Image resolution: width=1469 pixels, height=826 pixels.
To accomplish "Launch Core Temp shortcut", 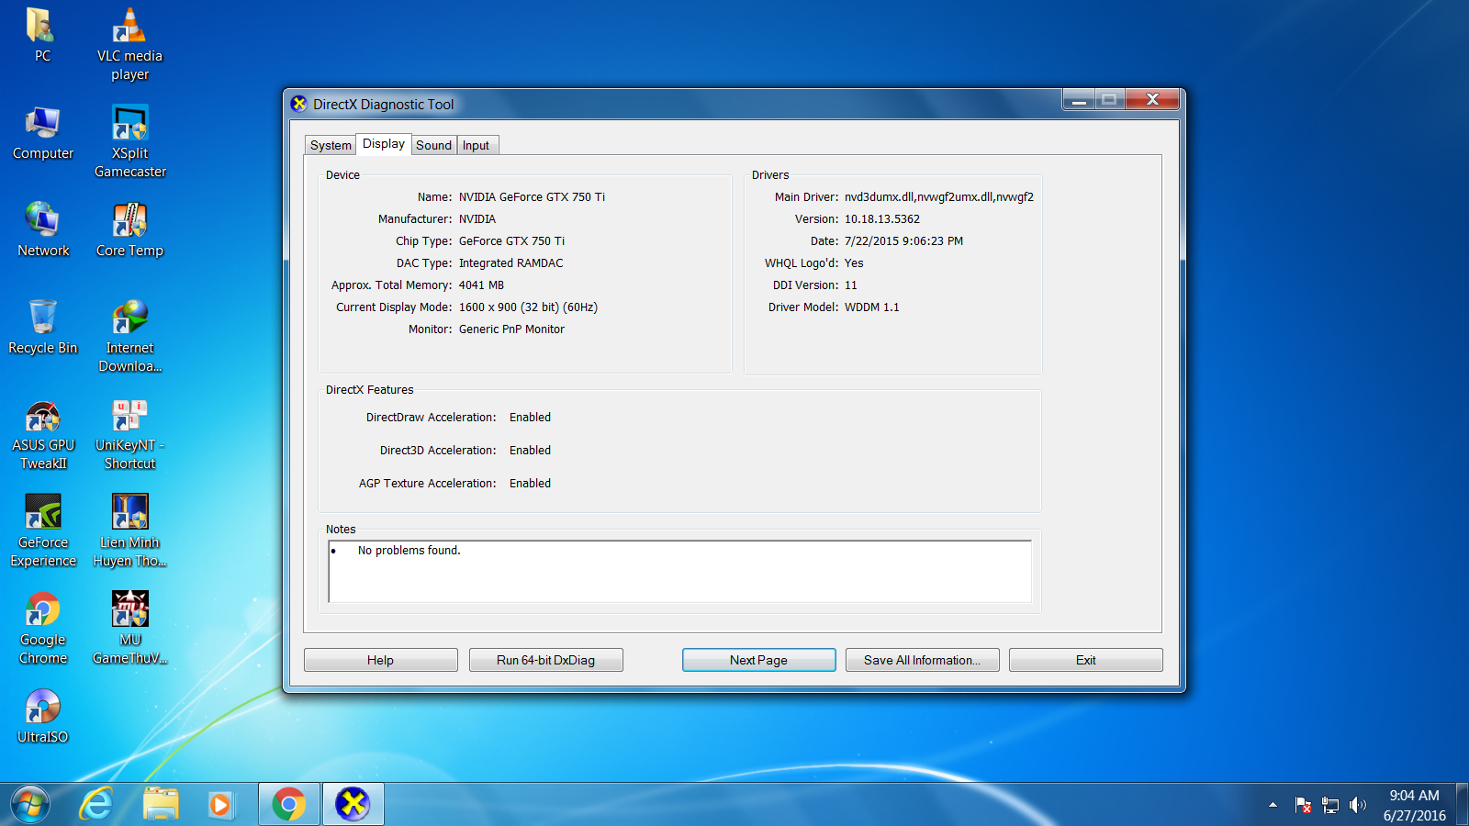I will pos(129,230).
